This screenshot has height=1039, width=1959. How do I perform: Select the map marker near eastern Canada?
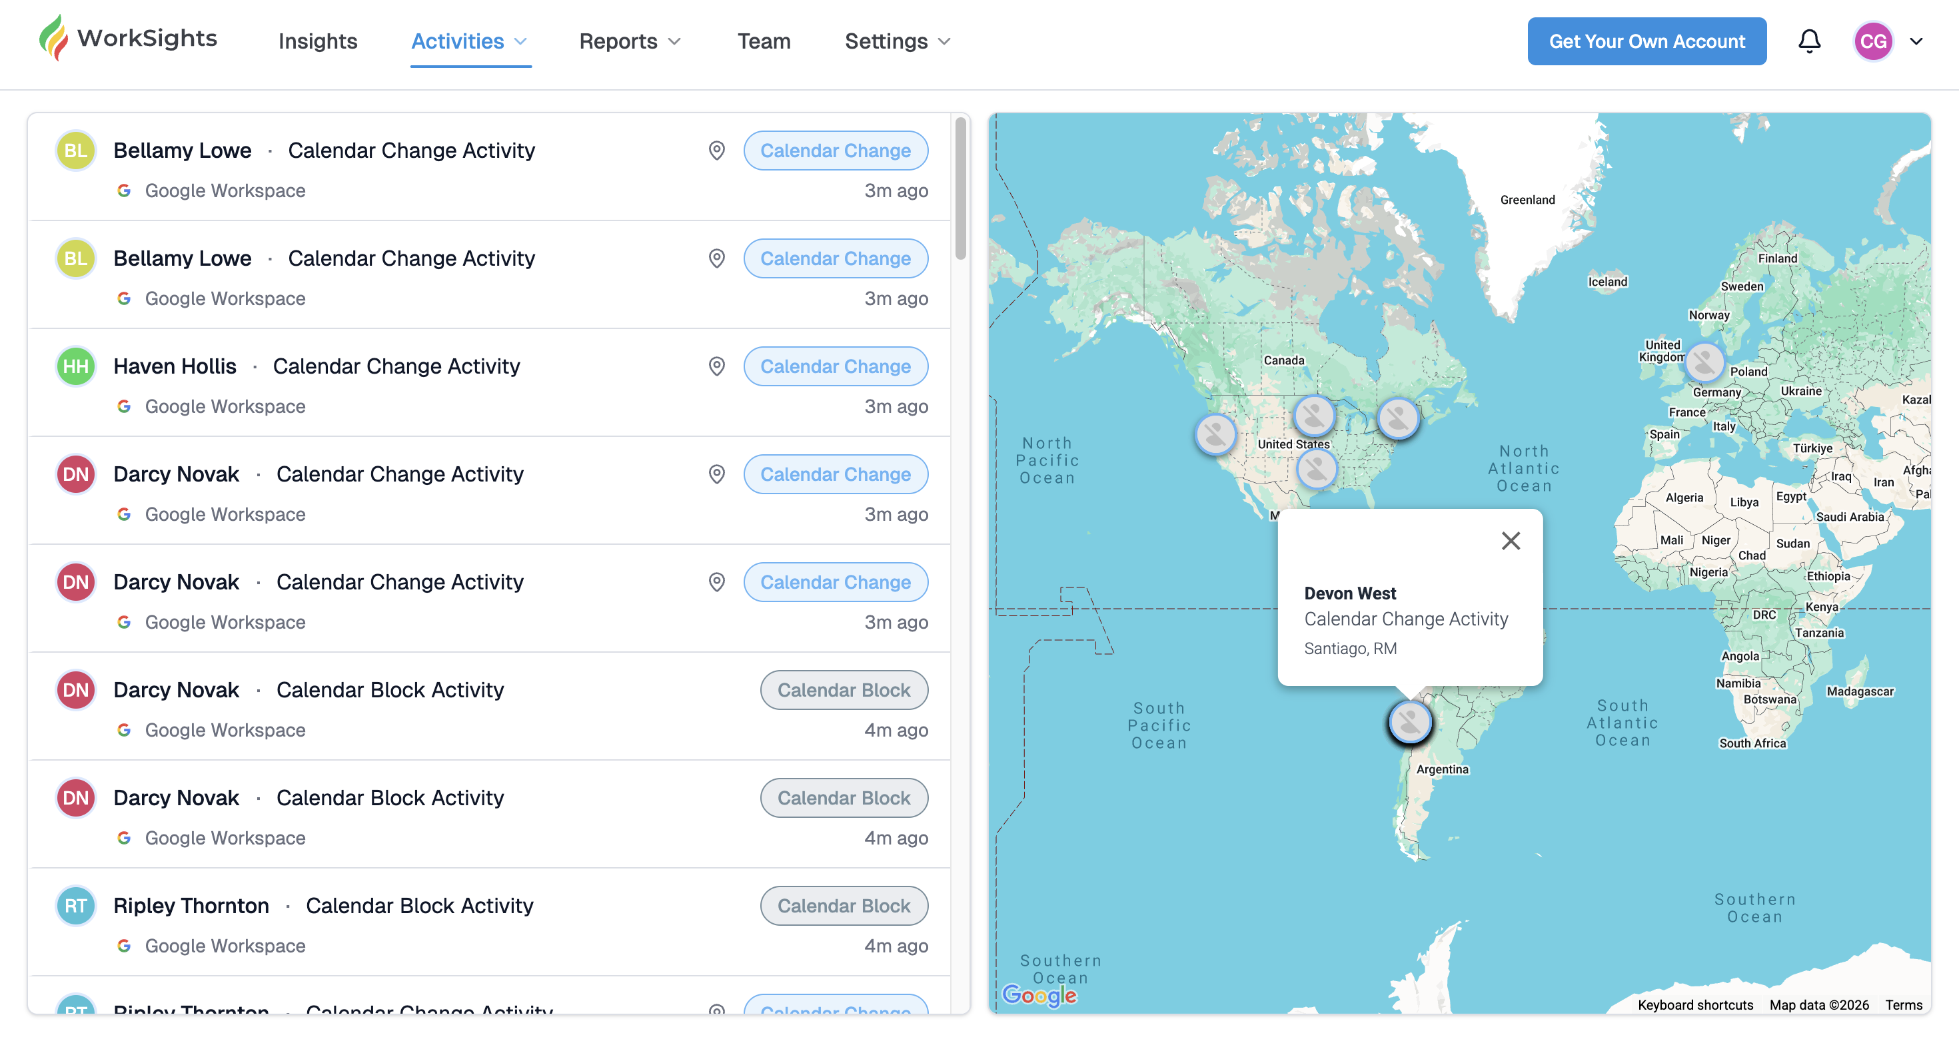pos(1397,418)
